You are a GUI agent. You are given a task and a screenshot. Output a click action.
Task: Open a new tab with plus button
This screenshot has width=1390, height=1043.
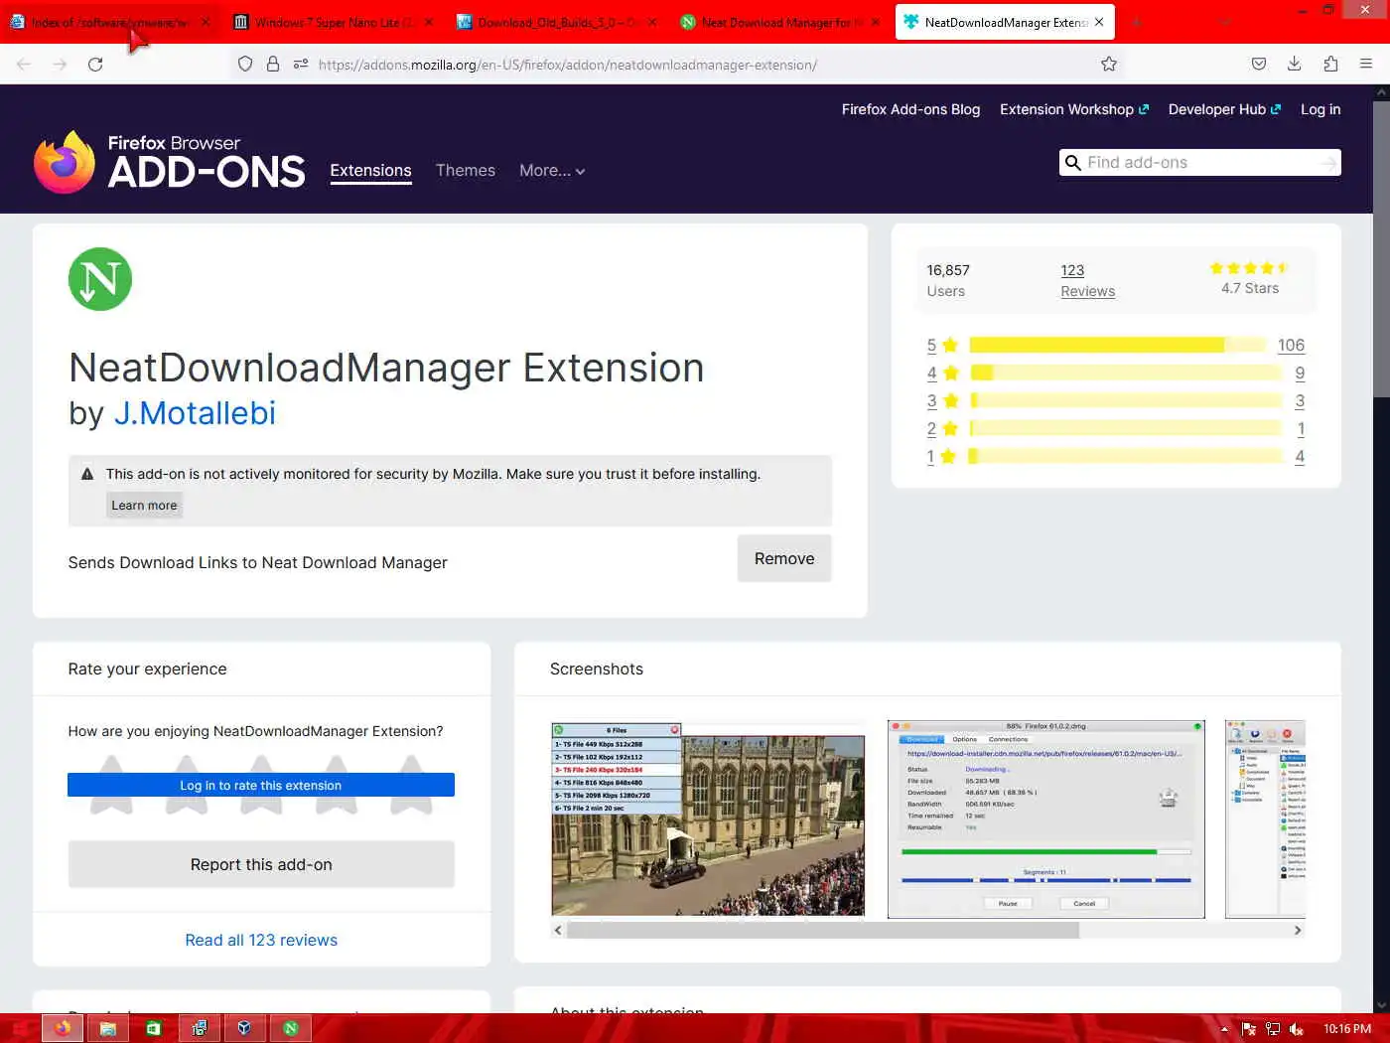tap(1137, 22)
